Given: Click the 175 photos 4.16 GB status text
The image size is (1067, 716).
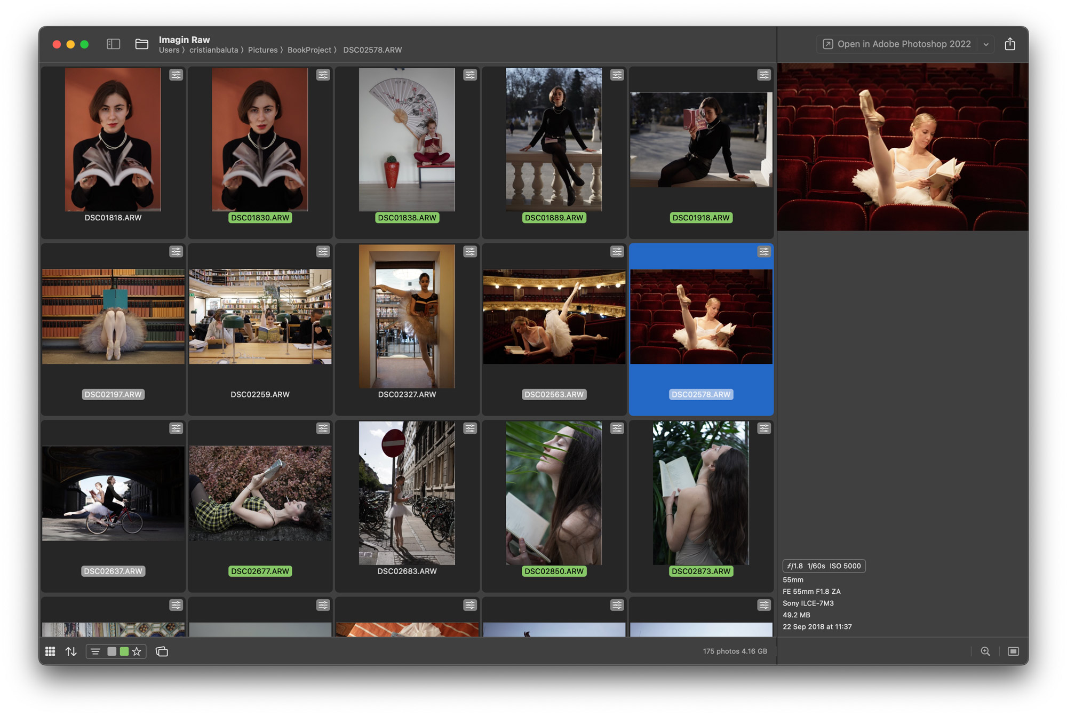Looking at the screenshot, I should click(x=735, y=651).
